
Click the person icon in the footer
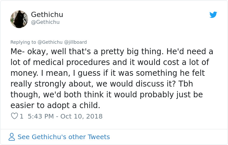[x=12, y=137]
